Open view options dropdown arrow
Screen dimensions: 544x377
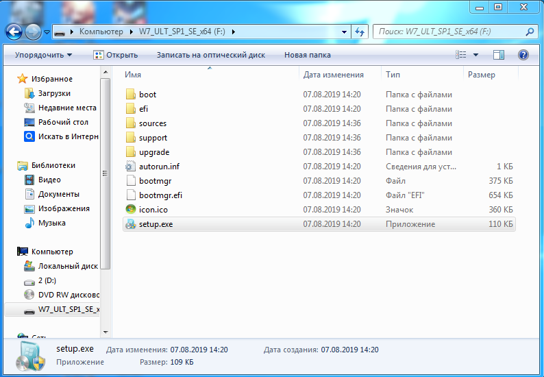(x=475, y=55)
